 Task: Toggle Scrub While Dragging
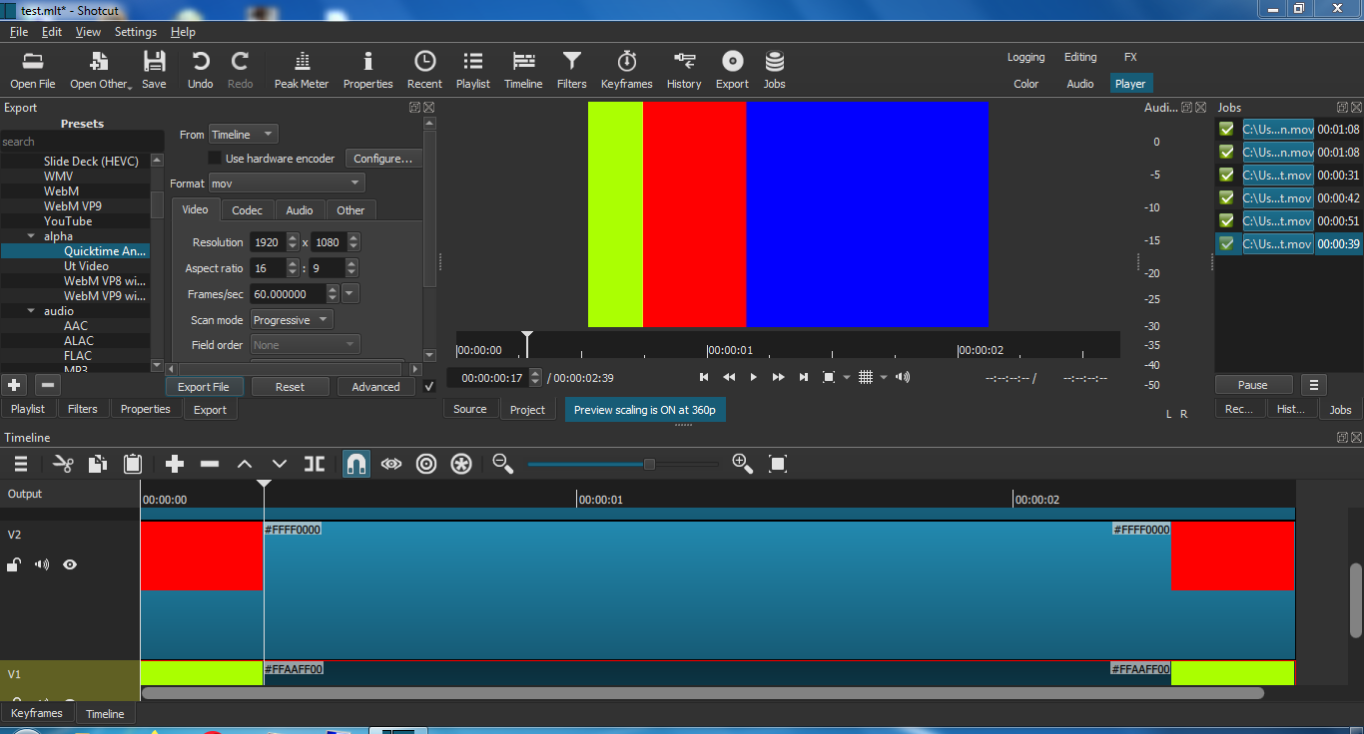(391, 464)
